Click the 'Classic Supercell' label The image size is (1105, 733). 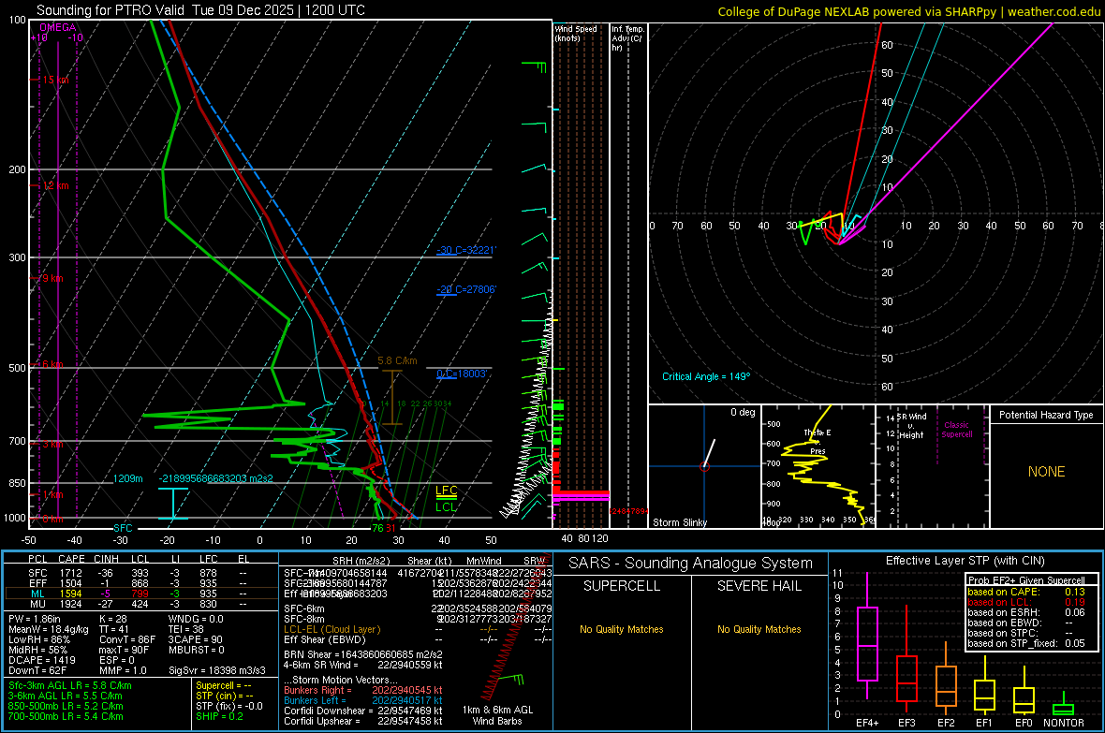point(956,430)
